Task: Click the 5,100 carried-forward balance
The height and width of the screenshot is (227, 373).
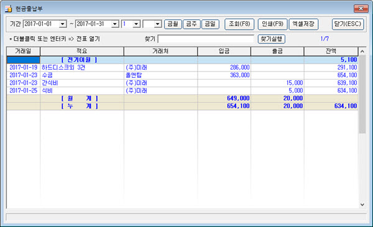Action: 349,60
